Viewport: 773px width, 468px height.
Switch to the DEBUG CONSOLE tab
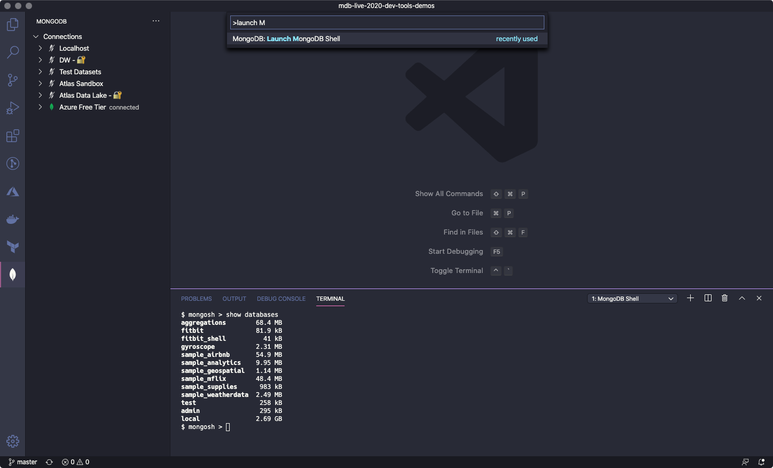point(281,299)
